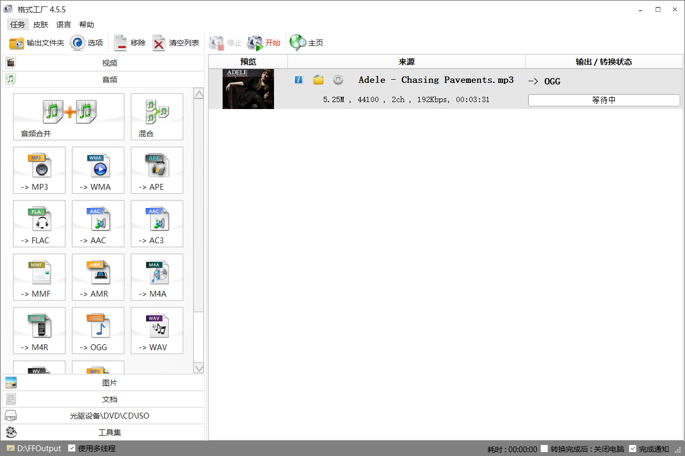685x456 pixels.
Task: Click the 耗时 : 00:00:00 elapsed time
Action: 512,449
